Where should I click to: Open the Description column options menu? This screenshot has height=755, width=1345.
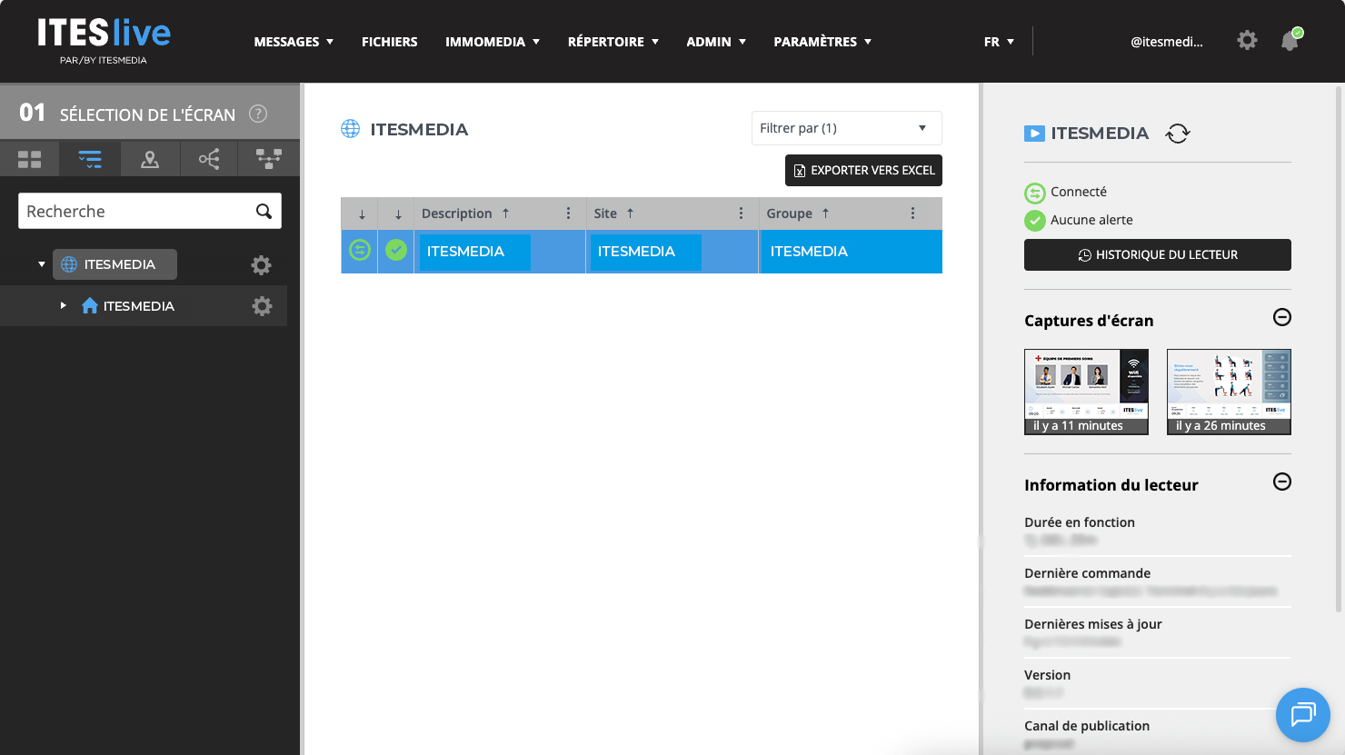pos(568,214)
